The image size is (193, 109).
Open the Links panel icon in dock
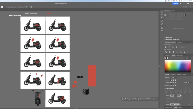162,30
